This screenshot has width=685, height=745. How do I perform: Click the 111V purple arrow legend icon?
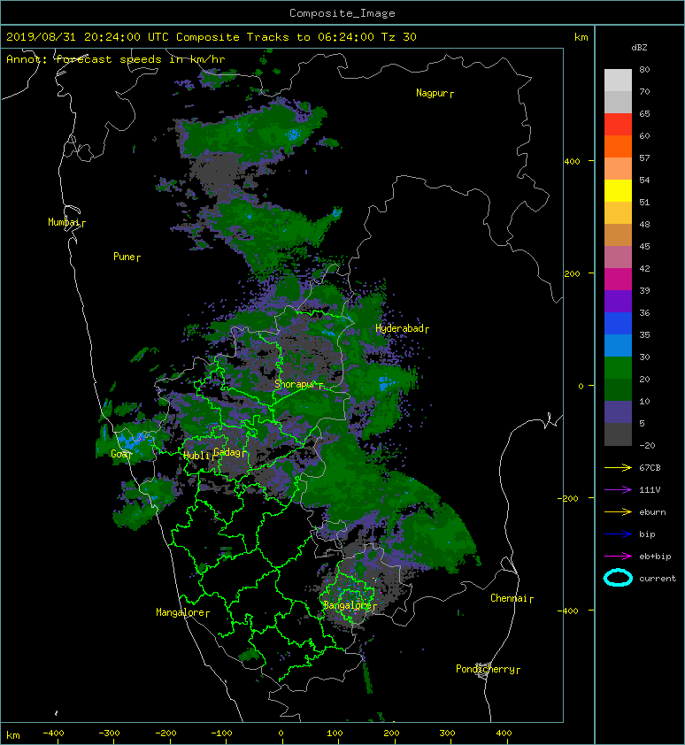pyautogui.click(x=618, y=490)
